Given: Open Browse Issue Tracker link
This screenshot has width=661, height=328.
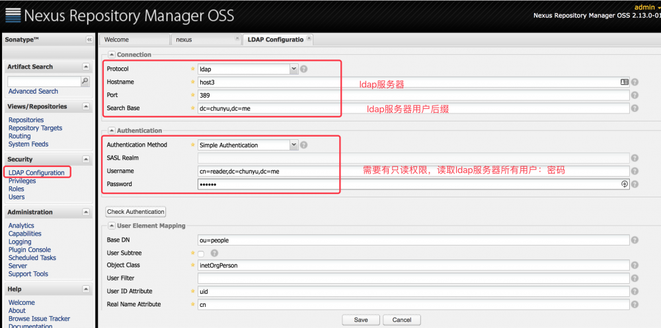Looking at the screenshot, I should (x=39, y=319).
